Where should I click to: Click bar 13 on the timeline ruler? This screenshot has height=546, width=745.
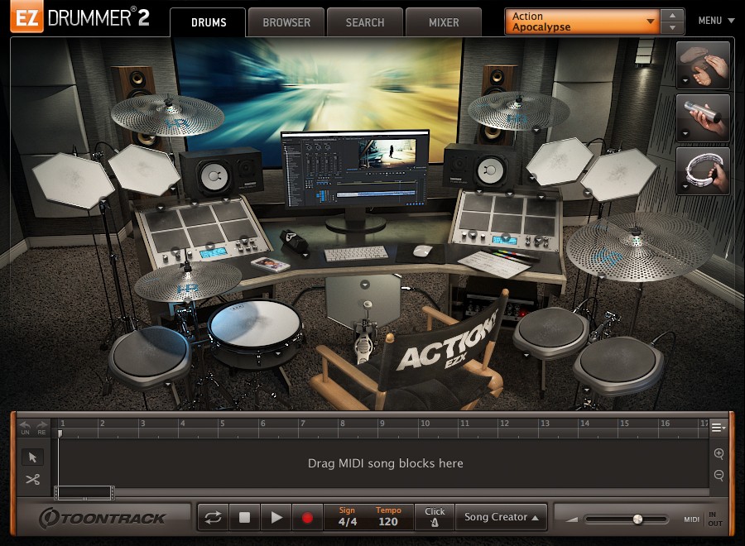coord(545,423)
